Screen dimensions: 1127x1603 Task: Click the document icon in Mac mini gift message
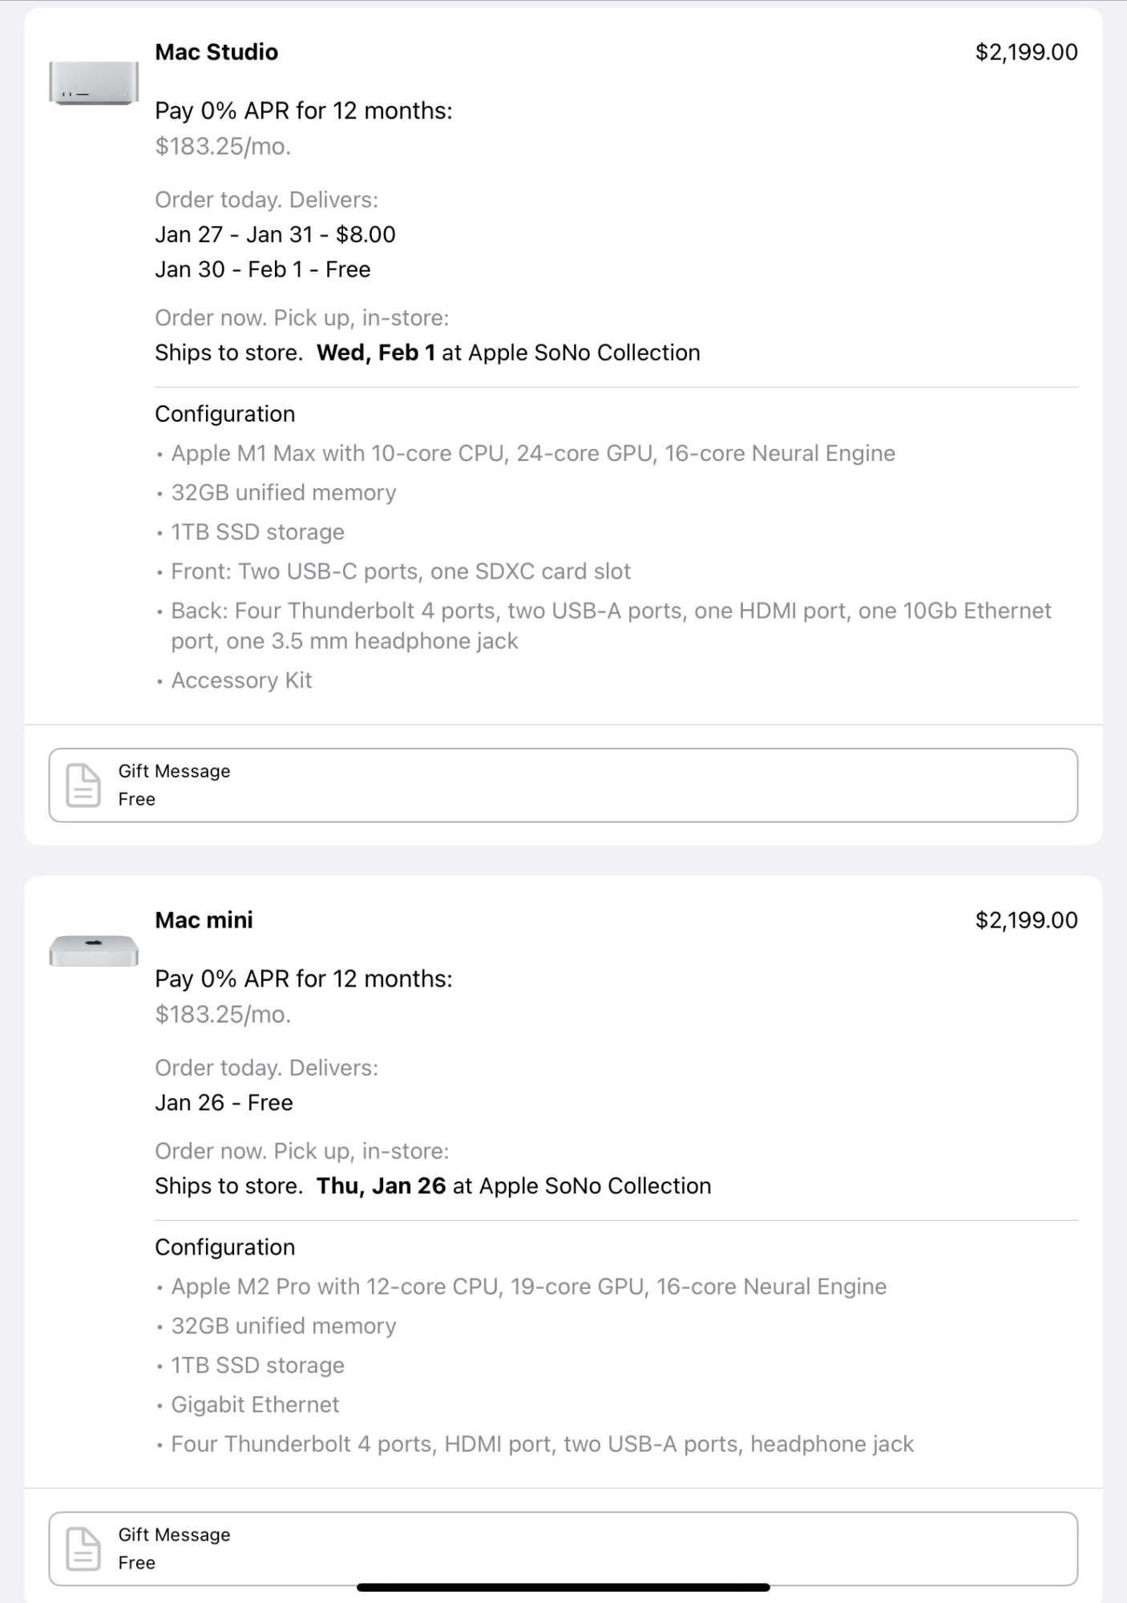(x=83, y=1548)
